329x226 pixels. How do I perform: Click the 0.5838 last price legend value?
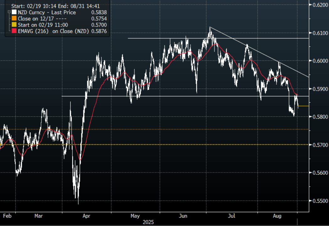(x=99, y=13)
